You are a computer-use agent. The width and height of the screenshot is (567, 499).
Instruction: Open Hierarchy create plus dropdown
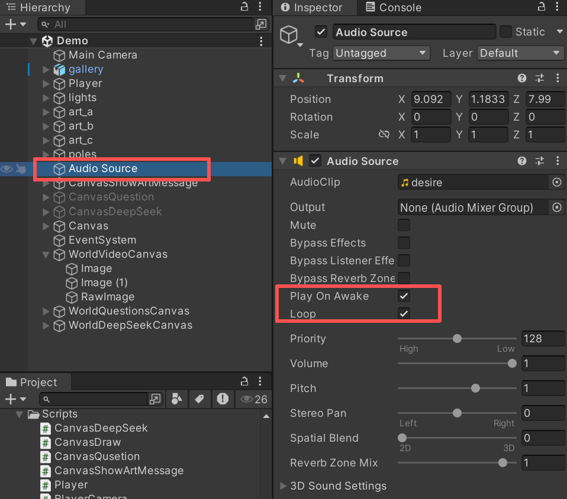coord(15,24)
